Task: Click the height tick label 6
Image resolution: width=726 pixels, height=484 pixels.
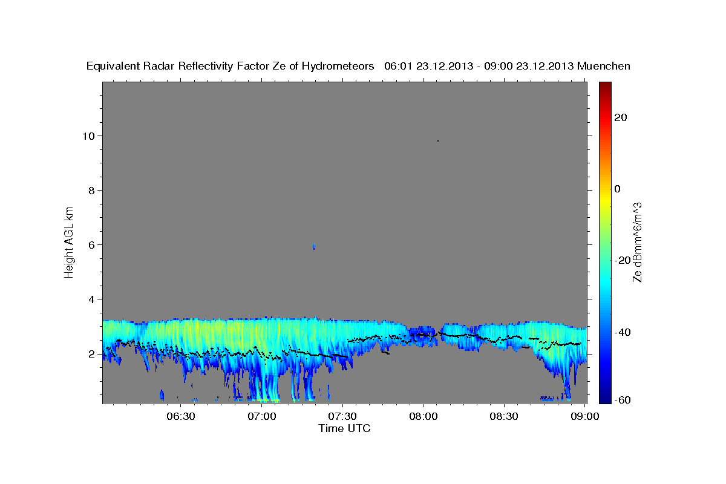Action: pos(93,244)
